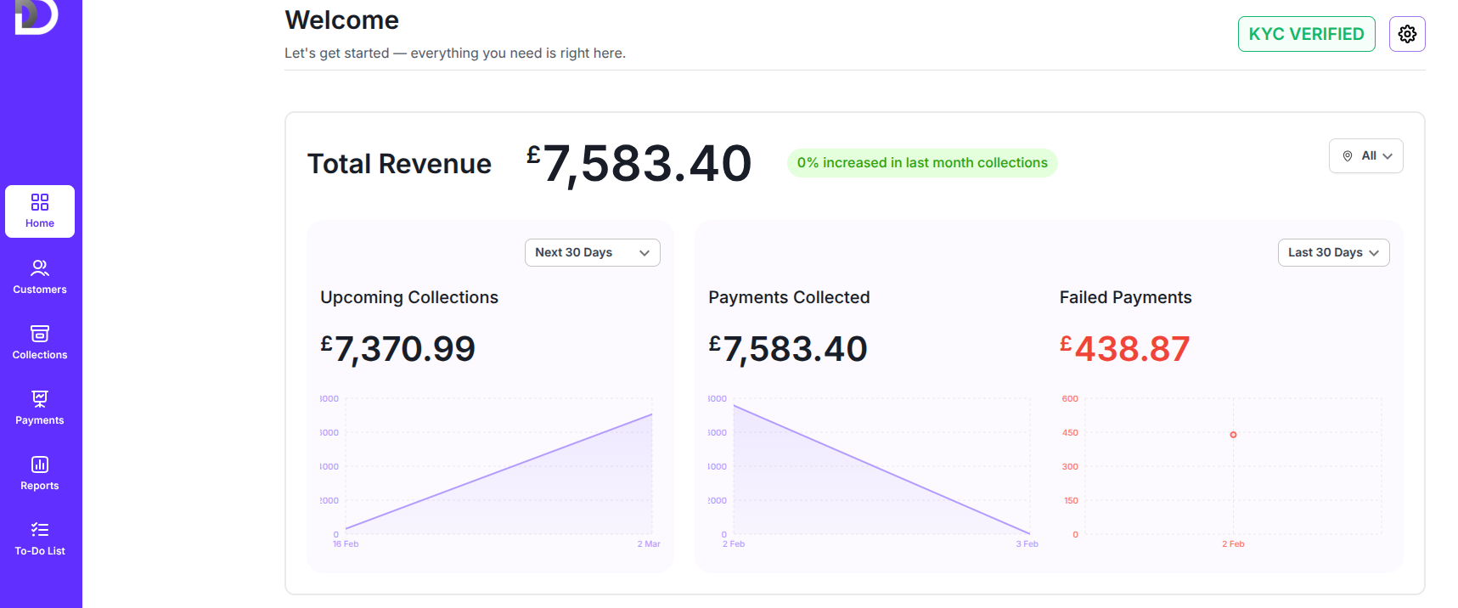Click the 450 axis label on Failed Payments
Screen dimensions: 1458x608
(1070, 433)
